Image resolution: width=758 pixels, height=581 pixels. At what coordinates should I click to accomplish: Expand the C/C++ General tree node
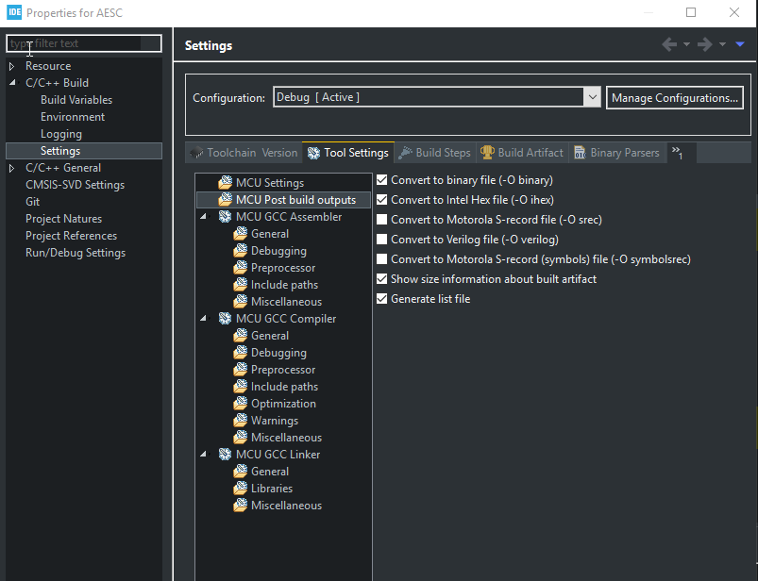click(12, 168)
